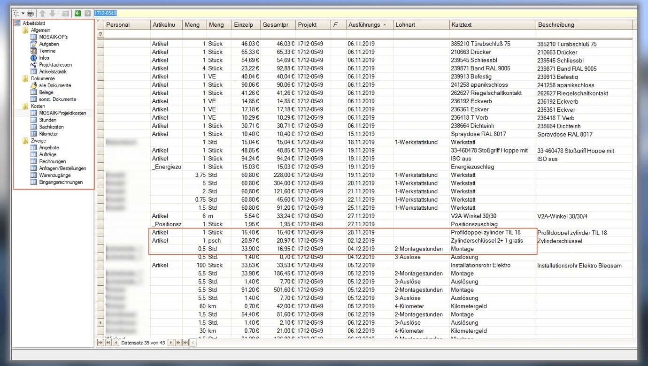Open Infos item with blue info icon
The width and height of the screenshot is (648, 366).
click(44, 58)
